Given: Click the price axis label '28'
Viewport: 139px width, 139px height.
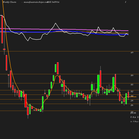Looking at the screenshot, I should [x=132, y=101].
